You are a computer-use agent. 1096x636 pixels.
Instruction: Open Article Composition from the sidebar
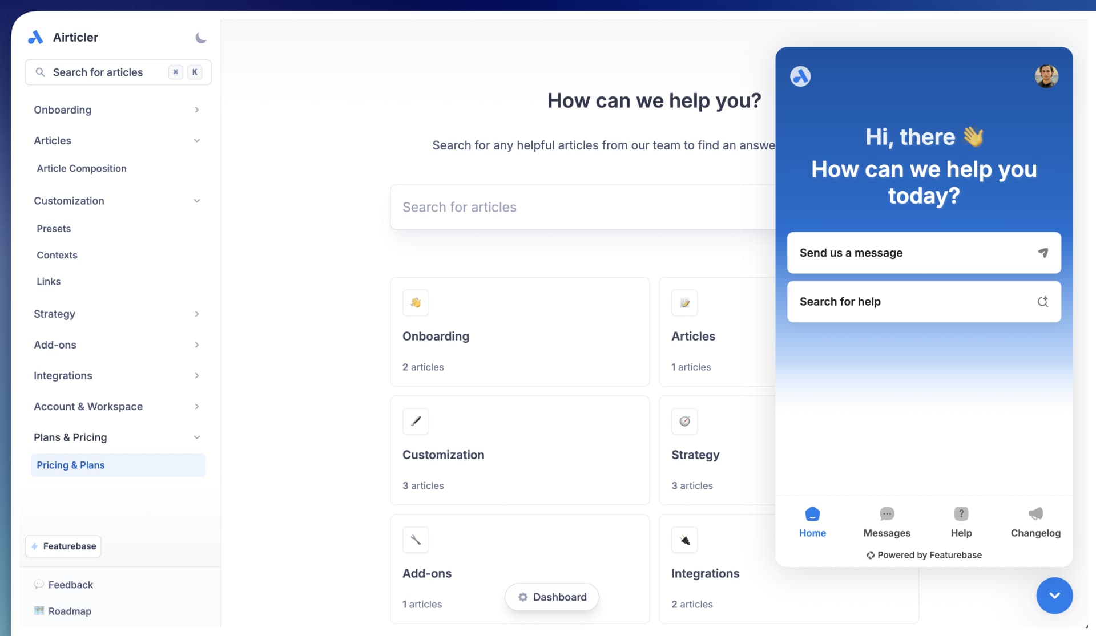tap(81, 168)
